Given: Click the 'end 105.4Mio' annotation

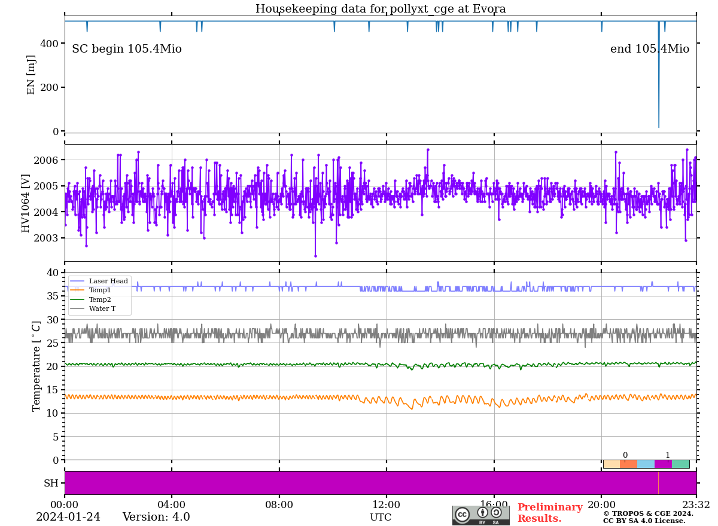Looking at the screenshot, I should [x=650, y=49].
